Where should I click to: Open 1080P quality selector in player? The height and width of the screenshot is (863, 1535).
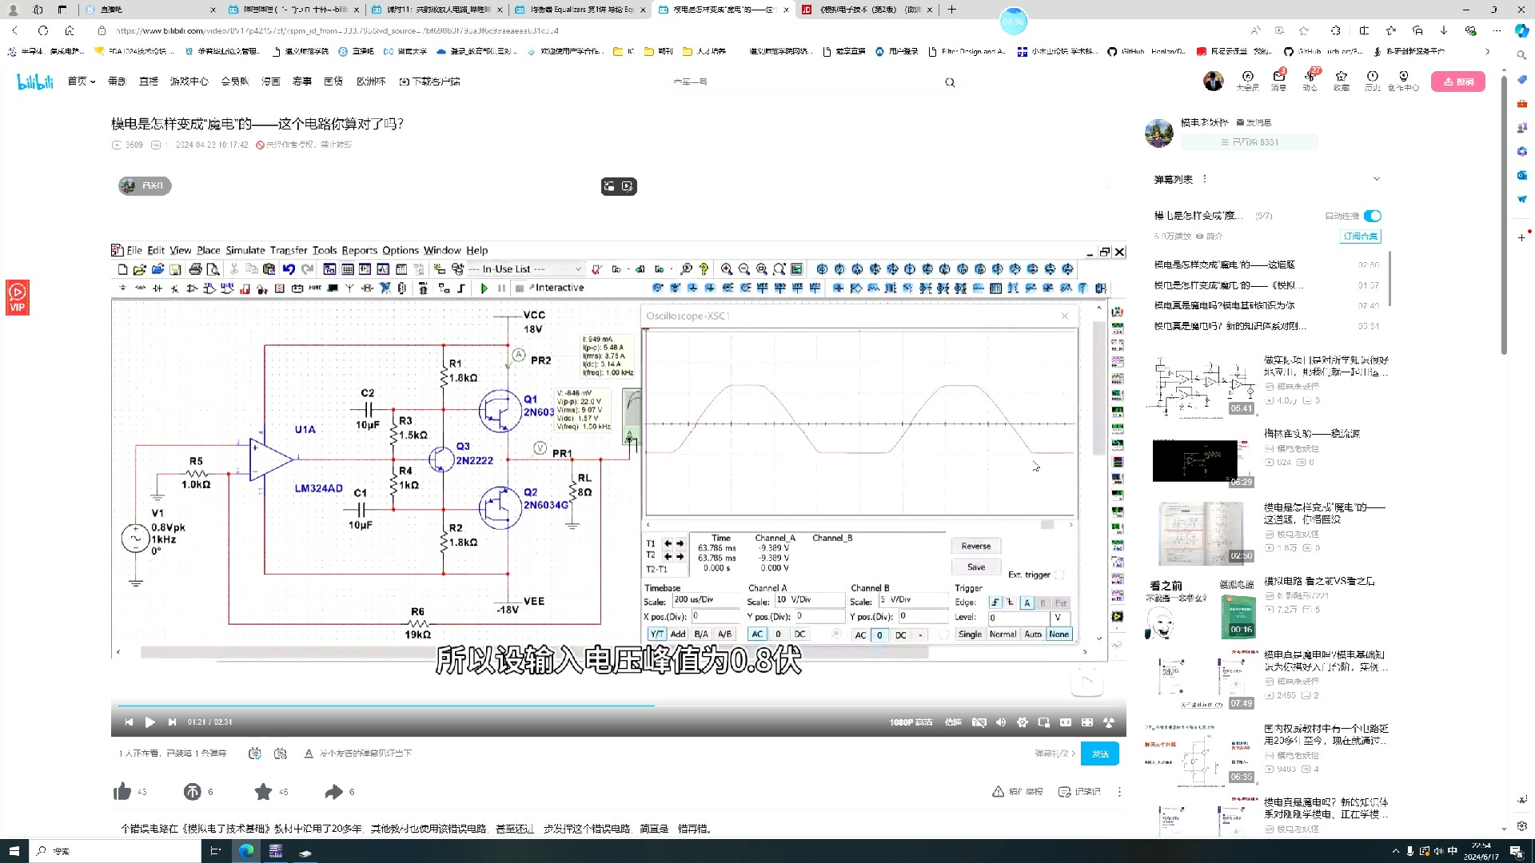point(911,722)
